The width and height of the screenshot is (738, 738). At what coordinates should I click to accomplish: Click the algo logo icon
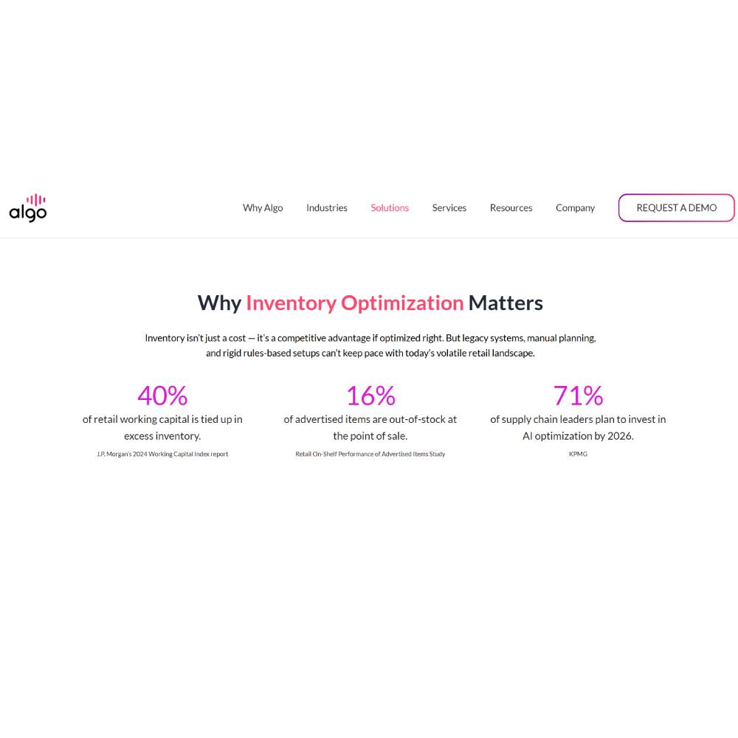coord(27,207)
